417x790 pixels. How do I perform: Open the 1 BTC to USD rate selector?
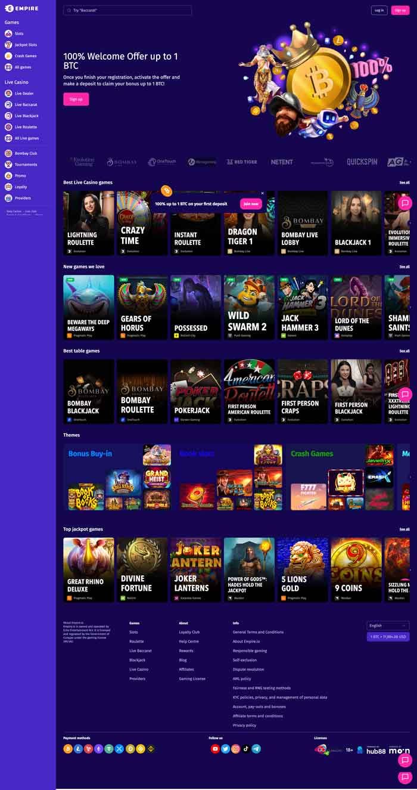pos(388,637)
